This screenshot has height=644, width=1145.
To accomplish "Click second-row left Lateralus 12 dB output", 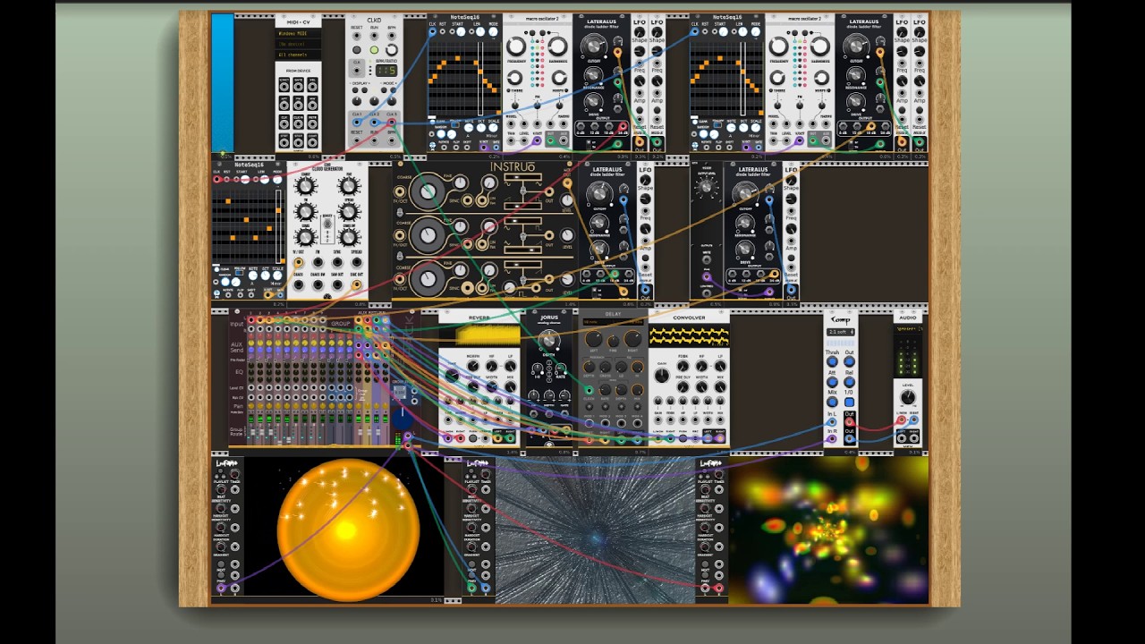I will click(x=600, y=274).
